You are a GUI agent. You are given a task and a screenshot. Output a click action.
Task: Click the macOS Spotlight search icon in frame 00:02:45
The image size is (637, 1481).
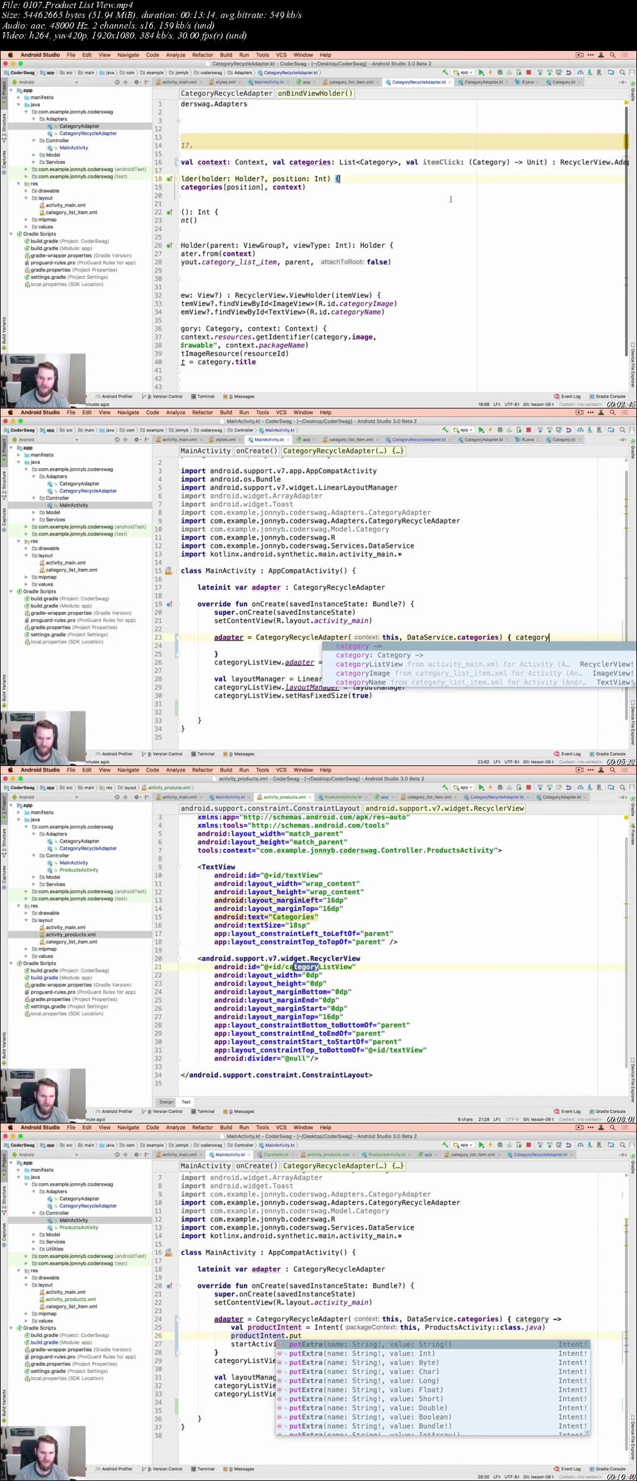[x=613, y=55]
